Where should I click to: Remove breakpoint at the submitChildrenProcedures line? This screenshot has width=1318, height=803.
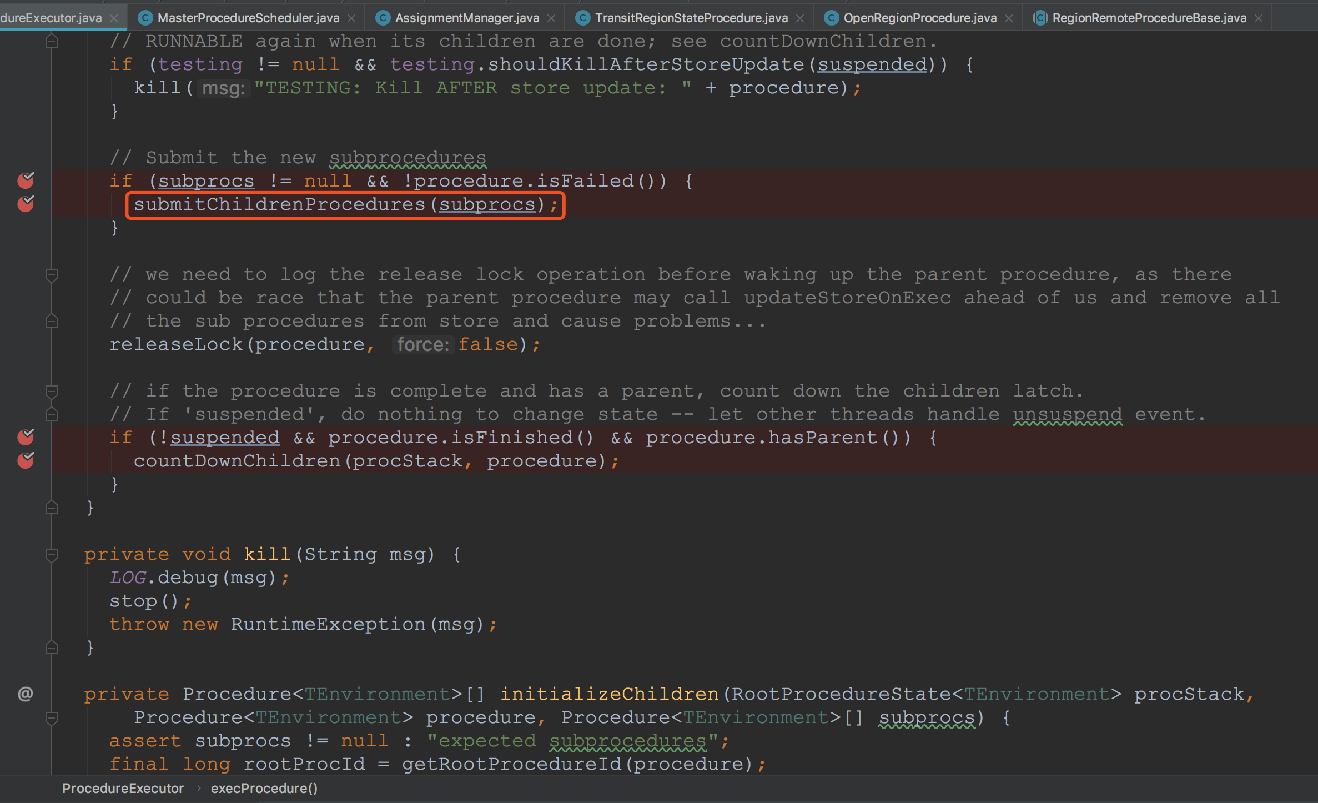[x=26, y=204]
